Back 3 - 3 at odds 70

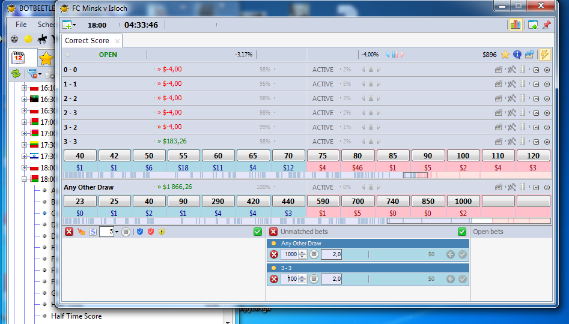click(x=288, y=155)
